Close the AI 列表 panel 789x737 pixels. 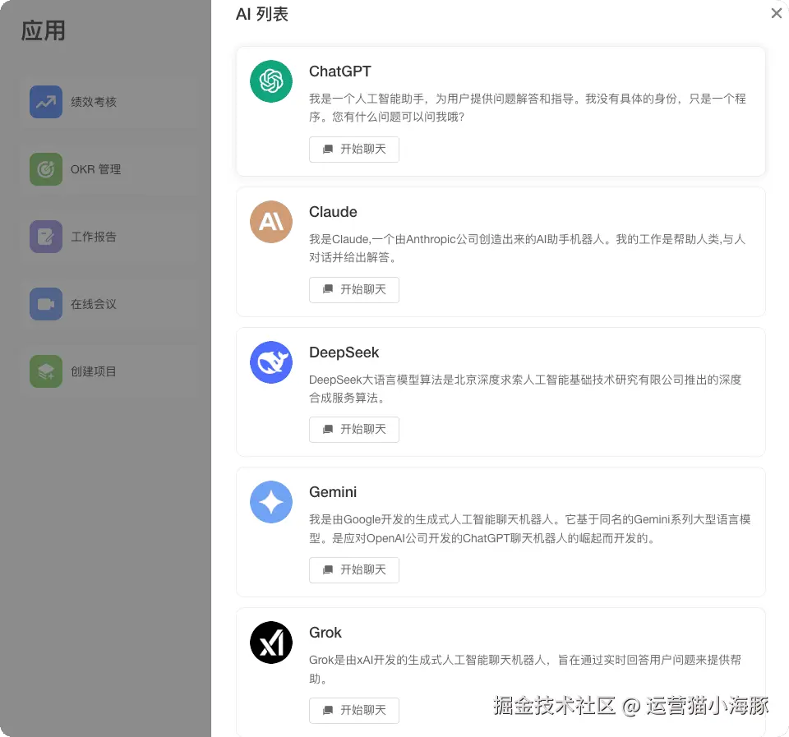click(x=777, y=13)
